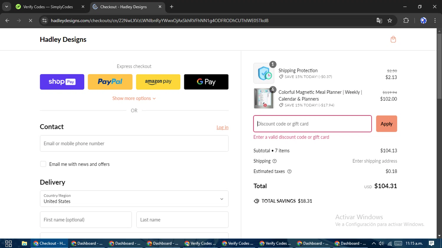The image size is (442, 248).
Task: View site information icon in address bar
Action: [44, 21]
